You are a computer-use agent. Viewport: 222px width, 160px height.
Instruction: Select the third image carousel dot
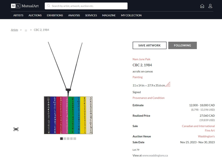coord(68,139)
